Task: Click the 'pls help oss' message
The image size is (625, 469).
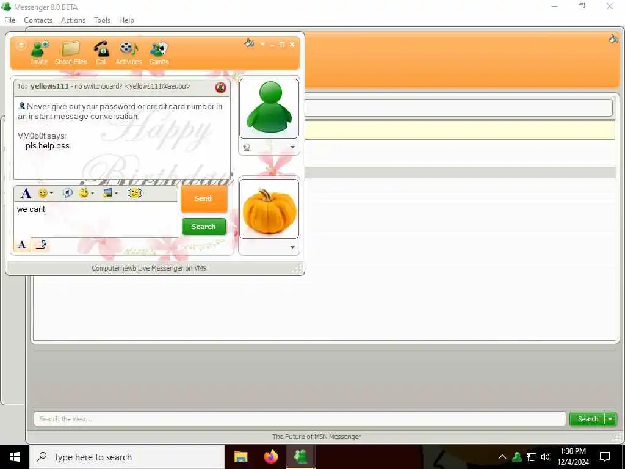Action: [x=48, y=145]
